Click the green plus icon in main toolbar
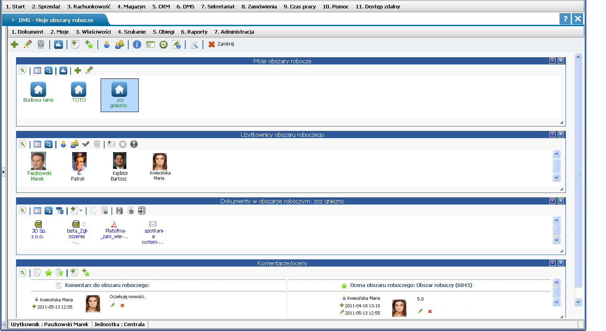This screenshot has width=606, height=331. click(x=14, y=44)
